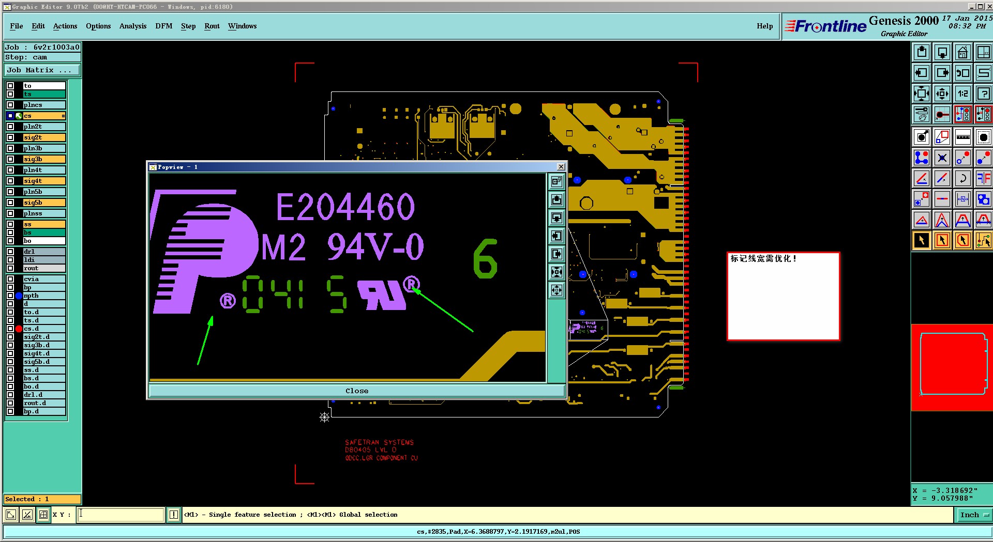Toggle the checkbox for layer cvia
This screenshot has width=993, height=542.
(10, 279)
